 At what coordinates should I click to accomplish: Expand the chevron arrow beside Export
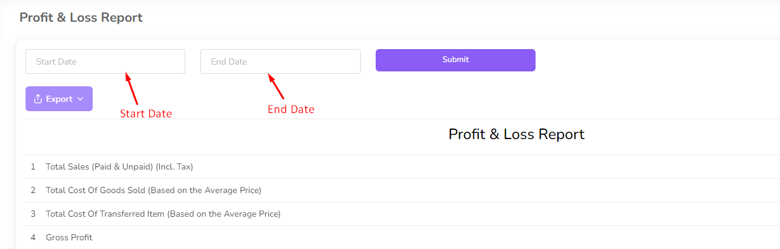pyautogui.click(x=80, y=99)
